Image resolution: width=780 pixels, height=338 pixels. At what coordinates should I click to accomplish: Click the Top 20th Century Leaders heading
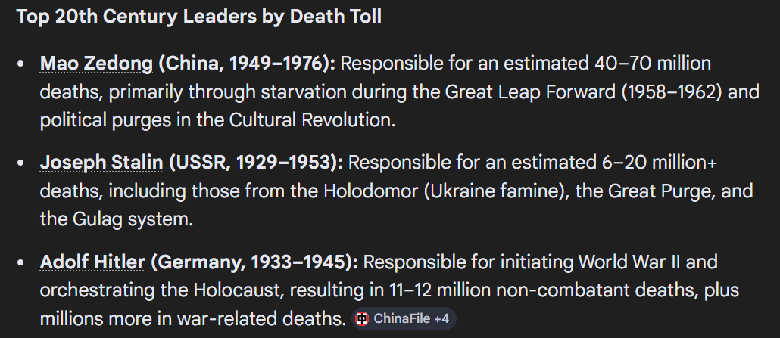199,17
